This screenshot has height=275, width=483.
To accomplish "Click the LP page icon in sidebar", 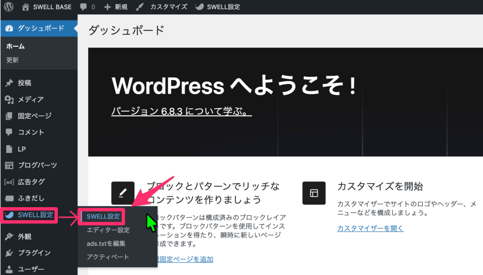I will click(x=9, y=149).
